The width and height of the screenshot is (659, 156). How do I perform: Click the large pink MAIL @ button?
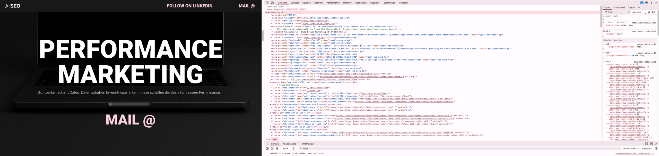[131, 120]
